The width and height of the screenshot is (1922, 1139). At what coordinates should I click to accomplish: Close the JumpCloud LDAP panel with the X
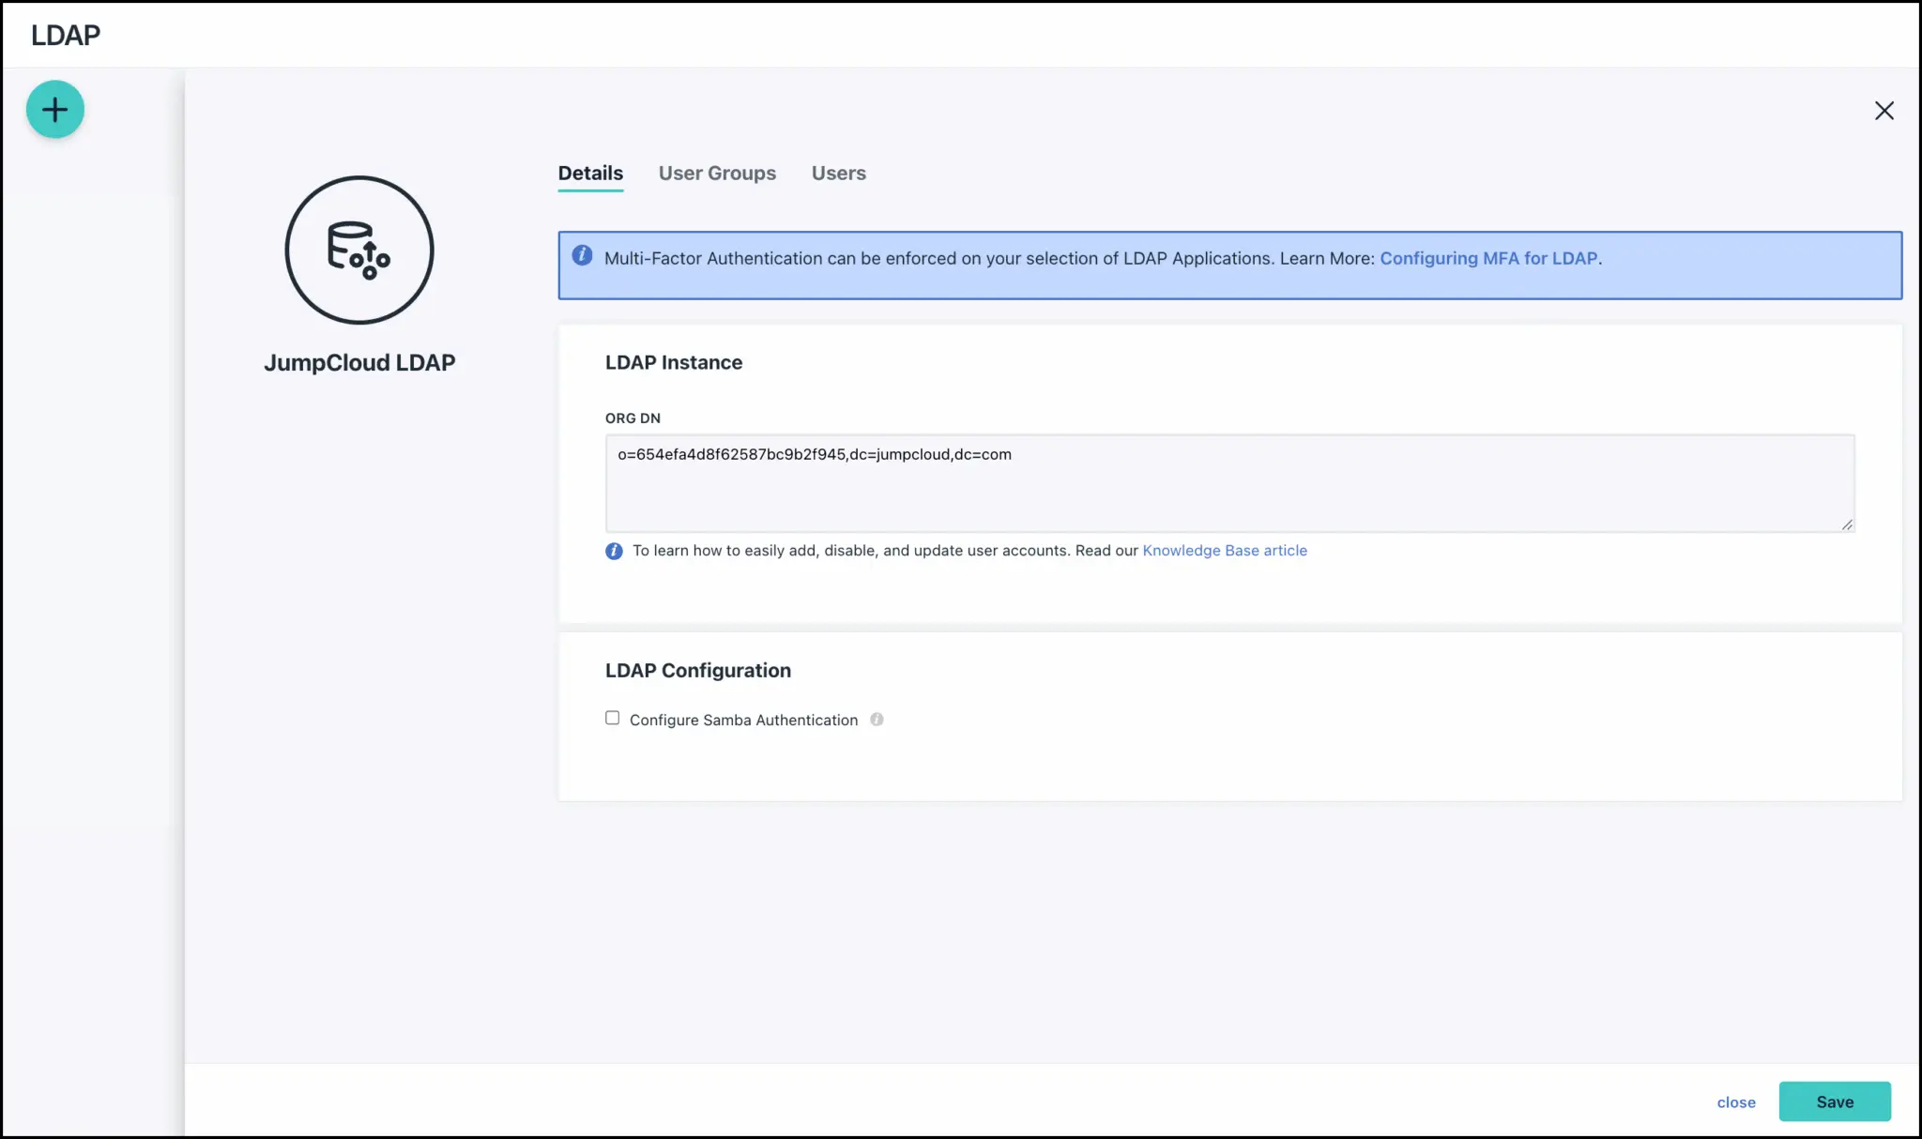pyautogui.click(x=1884, y=110)
